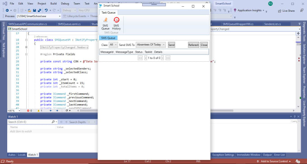Click the Application Insights pin icon
The image size is (307, 164).
click(x=235, y=10)
